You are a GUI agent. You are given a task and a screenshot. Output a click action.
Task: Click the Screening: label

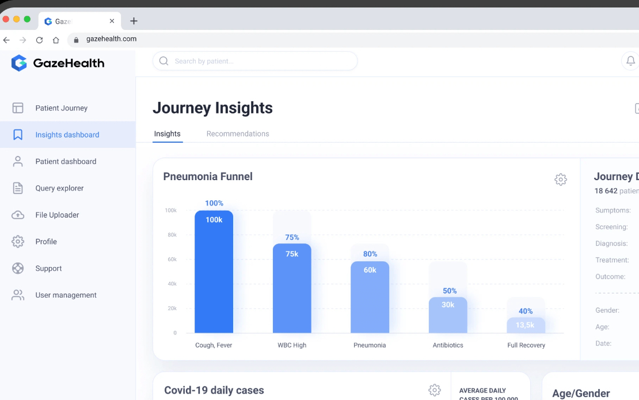(611, 227)
